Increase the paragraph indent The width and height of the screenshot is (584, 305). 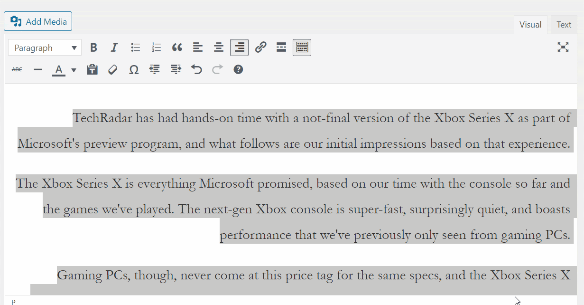[x=176, y=70]
